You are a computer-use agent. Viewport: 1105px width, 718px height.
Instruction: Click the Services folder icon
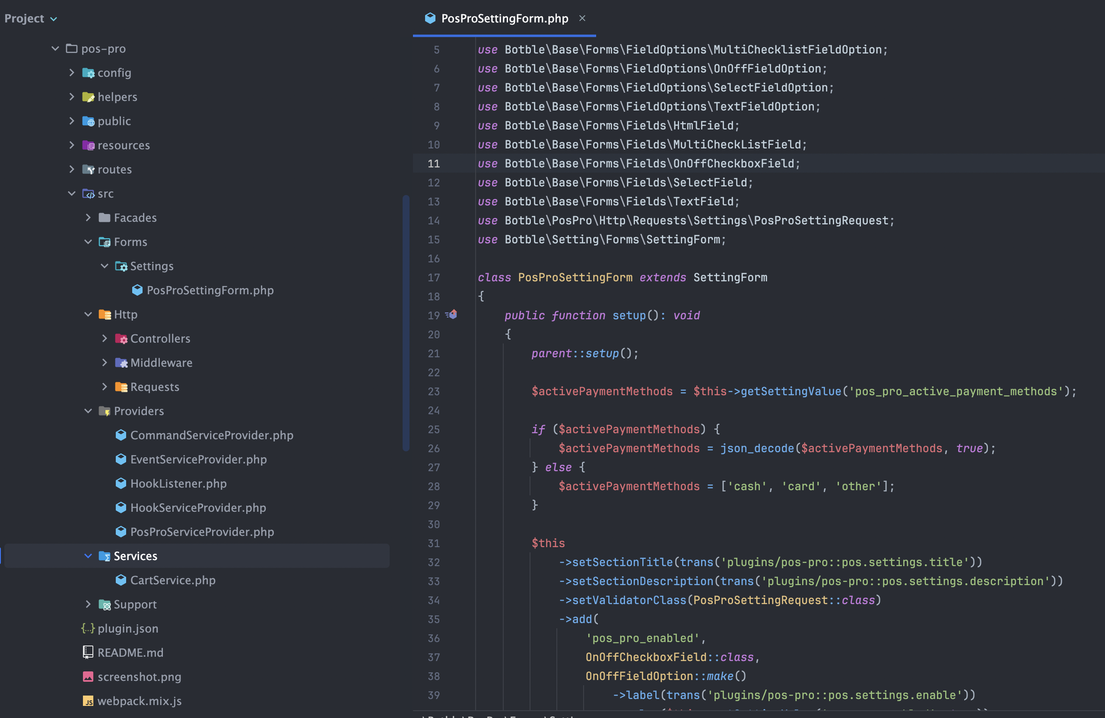tap(105, 556)
